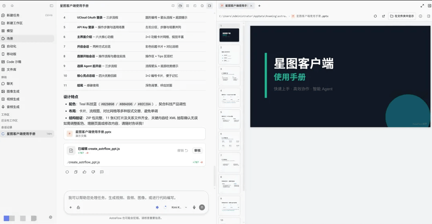
Task: Expand the preview to fullscreen
Action: pyautogui.click(x=422, y=6)
